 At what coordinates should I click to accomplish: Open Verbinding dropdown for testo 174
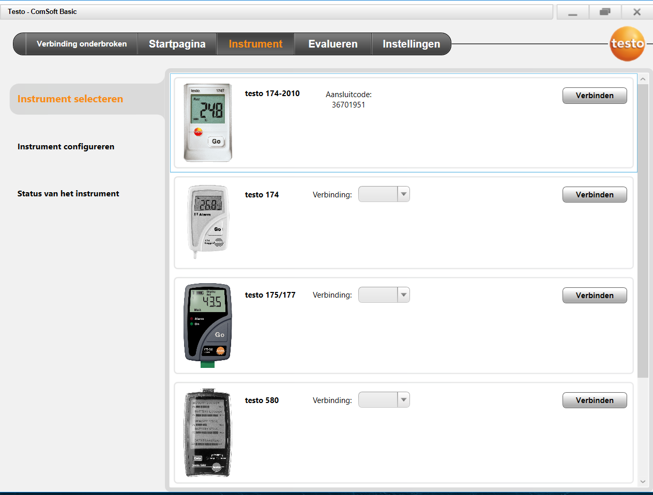[384, 194]
